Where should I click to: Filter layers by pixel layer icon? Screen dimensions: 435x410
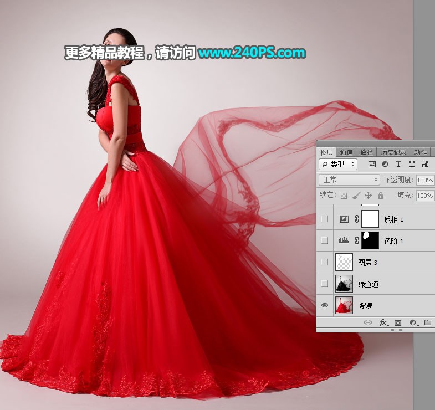coord(372,164)
